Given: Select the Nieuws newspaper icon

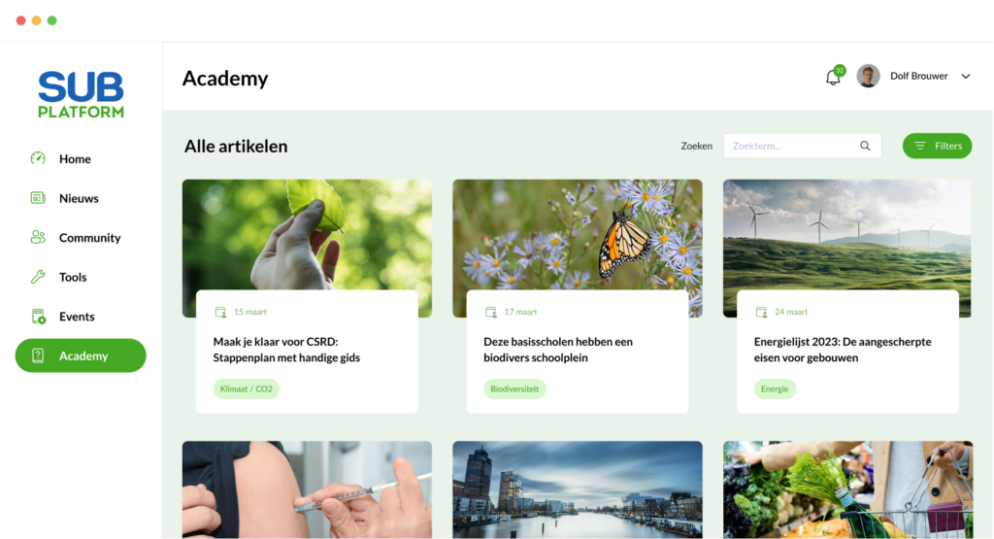Looking at the screenshot, I should (x=38, y=198).
